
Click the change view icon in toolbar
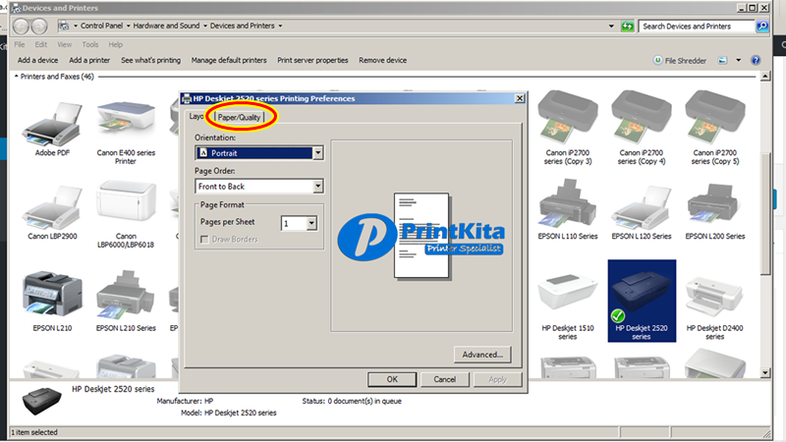722,60
